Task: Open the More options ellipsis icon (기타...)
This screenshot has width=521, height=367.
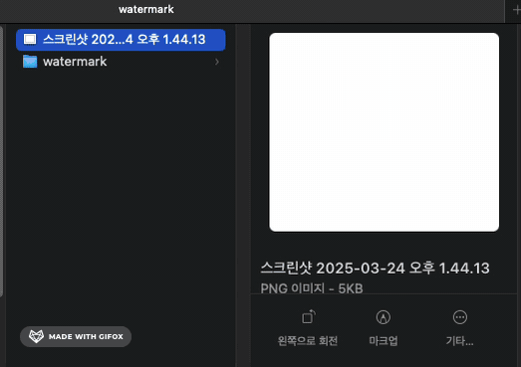Action: coord(460,317)
